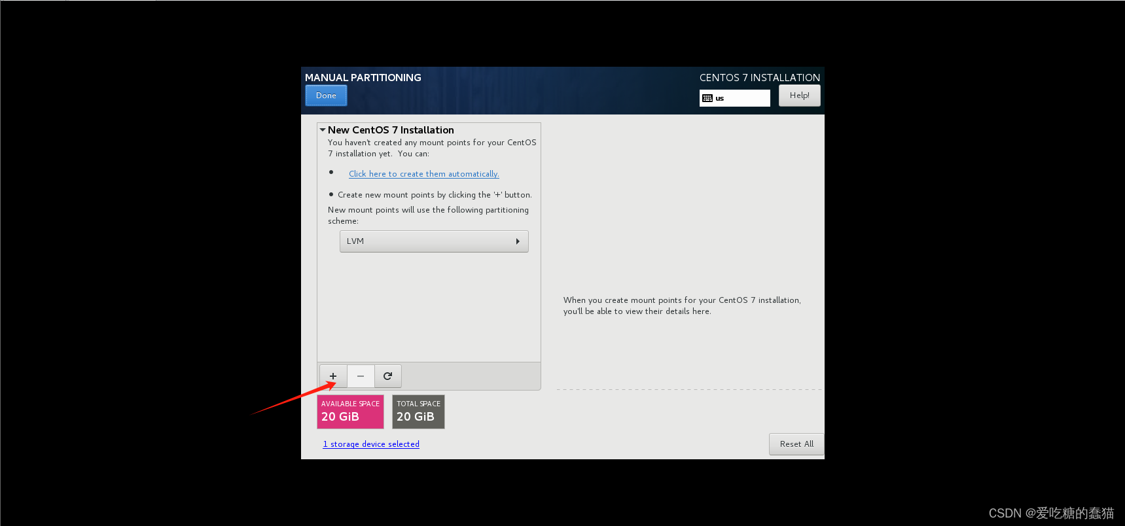Click the us keyboard layout field
1125x526 pixels.
734,98
